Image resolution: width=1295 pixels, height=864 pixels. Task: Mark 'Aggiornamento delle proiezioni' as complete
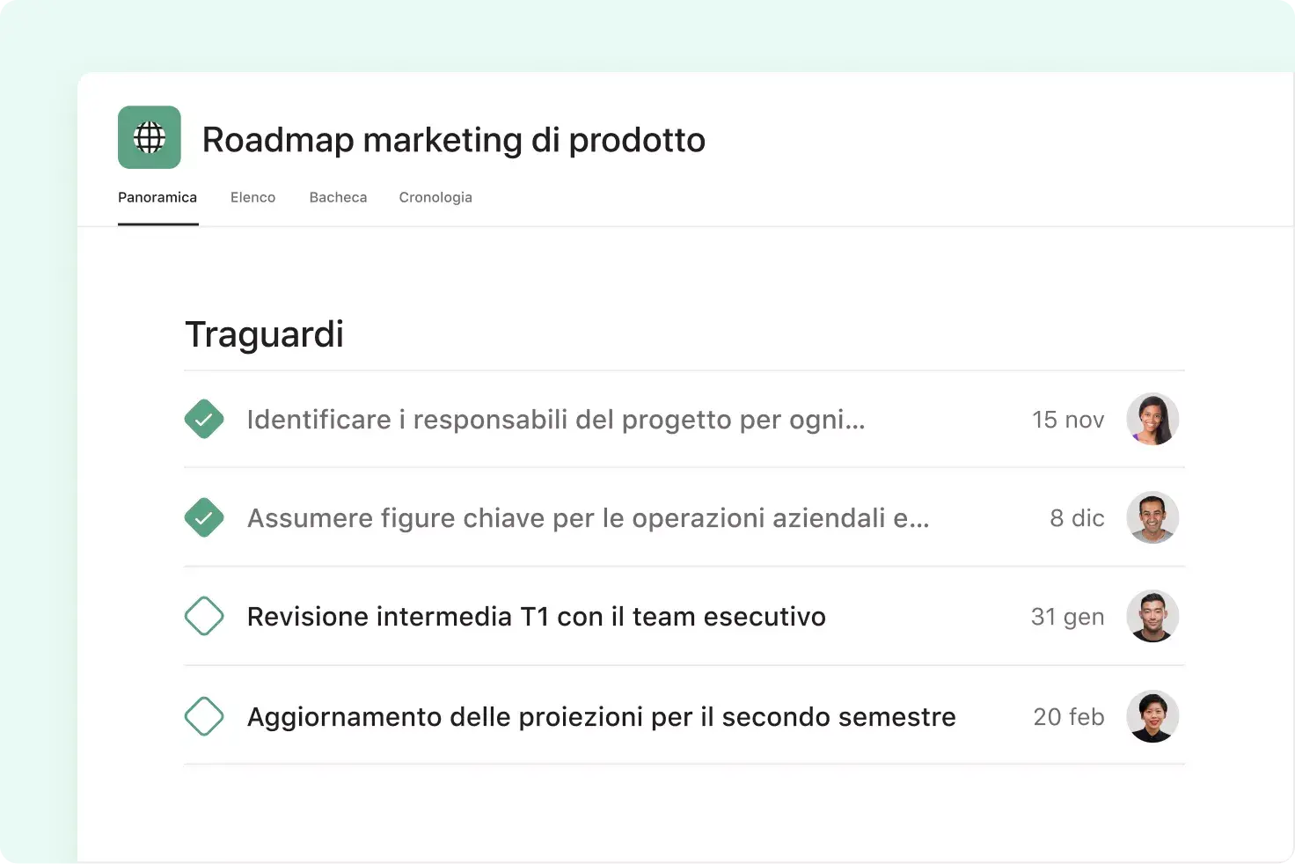(204, 716)
